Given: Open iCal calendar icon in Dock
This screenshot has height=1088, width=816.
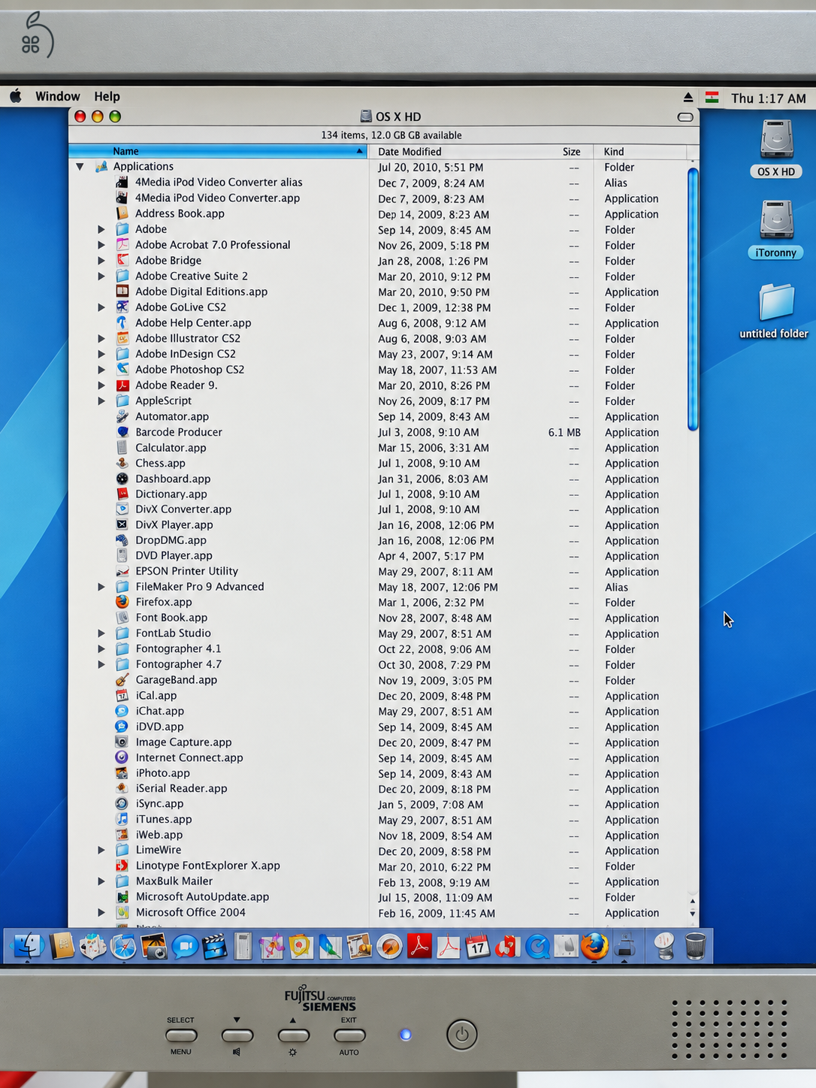Looking at the screenshot, I should (x=478, y=947).
